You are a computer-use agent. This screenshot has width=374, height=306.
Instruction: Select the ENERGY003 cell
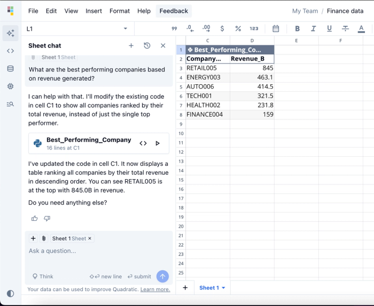click(x=208, y=77)
